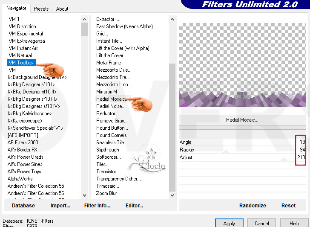Reset the filter parameters
Viewport: 310px width, 227px height.
(x=288, y=206)
